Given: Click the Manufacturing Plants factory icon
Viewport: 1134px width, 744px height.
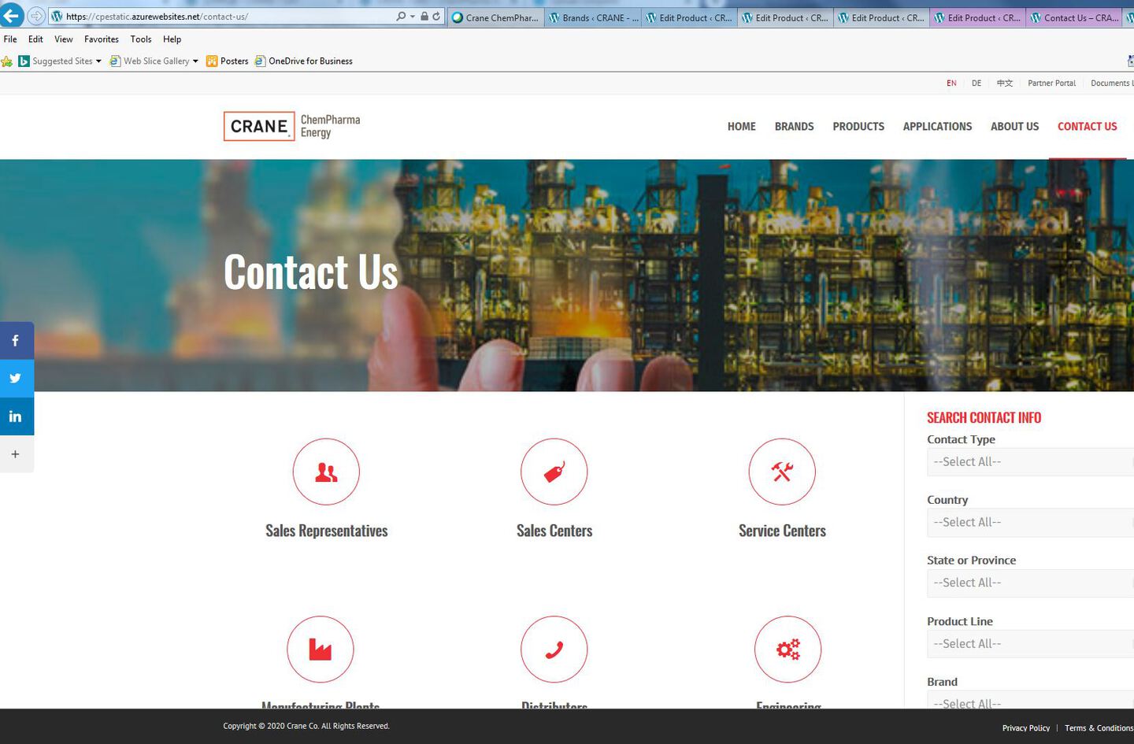Looking at the screenshot, I should [320, 650].
